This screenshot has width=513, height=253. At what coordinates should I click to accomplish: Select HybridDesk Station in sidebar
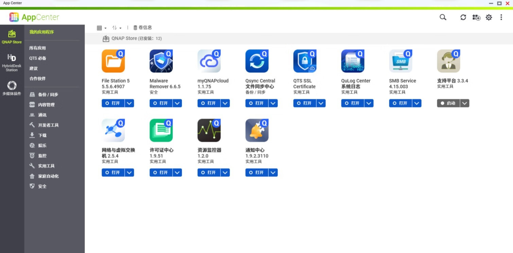click(12, 63)
